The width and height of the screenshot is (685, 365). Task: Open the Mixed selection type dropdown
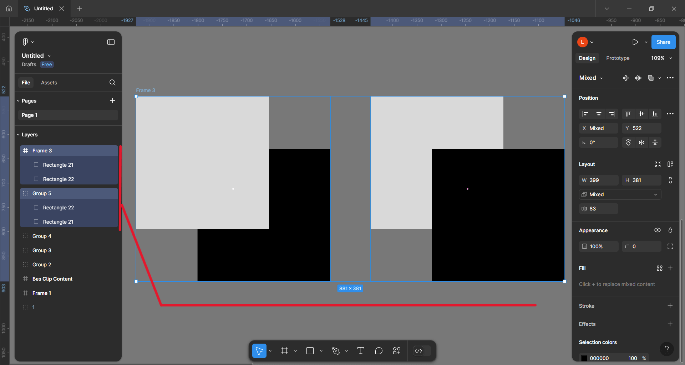591,78
